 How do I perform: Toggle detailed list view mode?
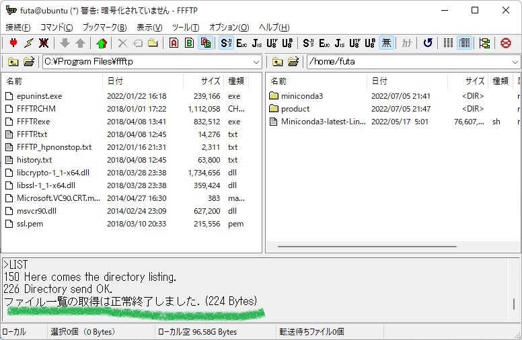pyautogui.click(x=464, y=43)
